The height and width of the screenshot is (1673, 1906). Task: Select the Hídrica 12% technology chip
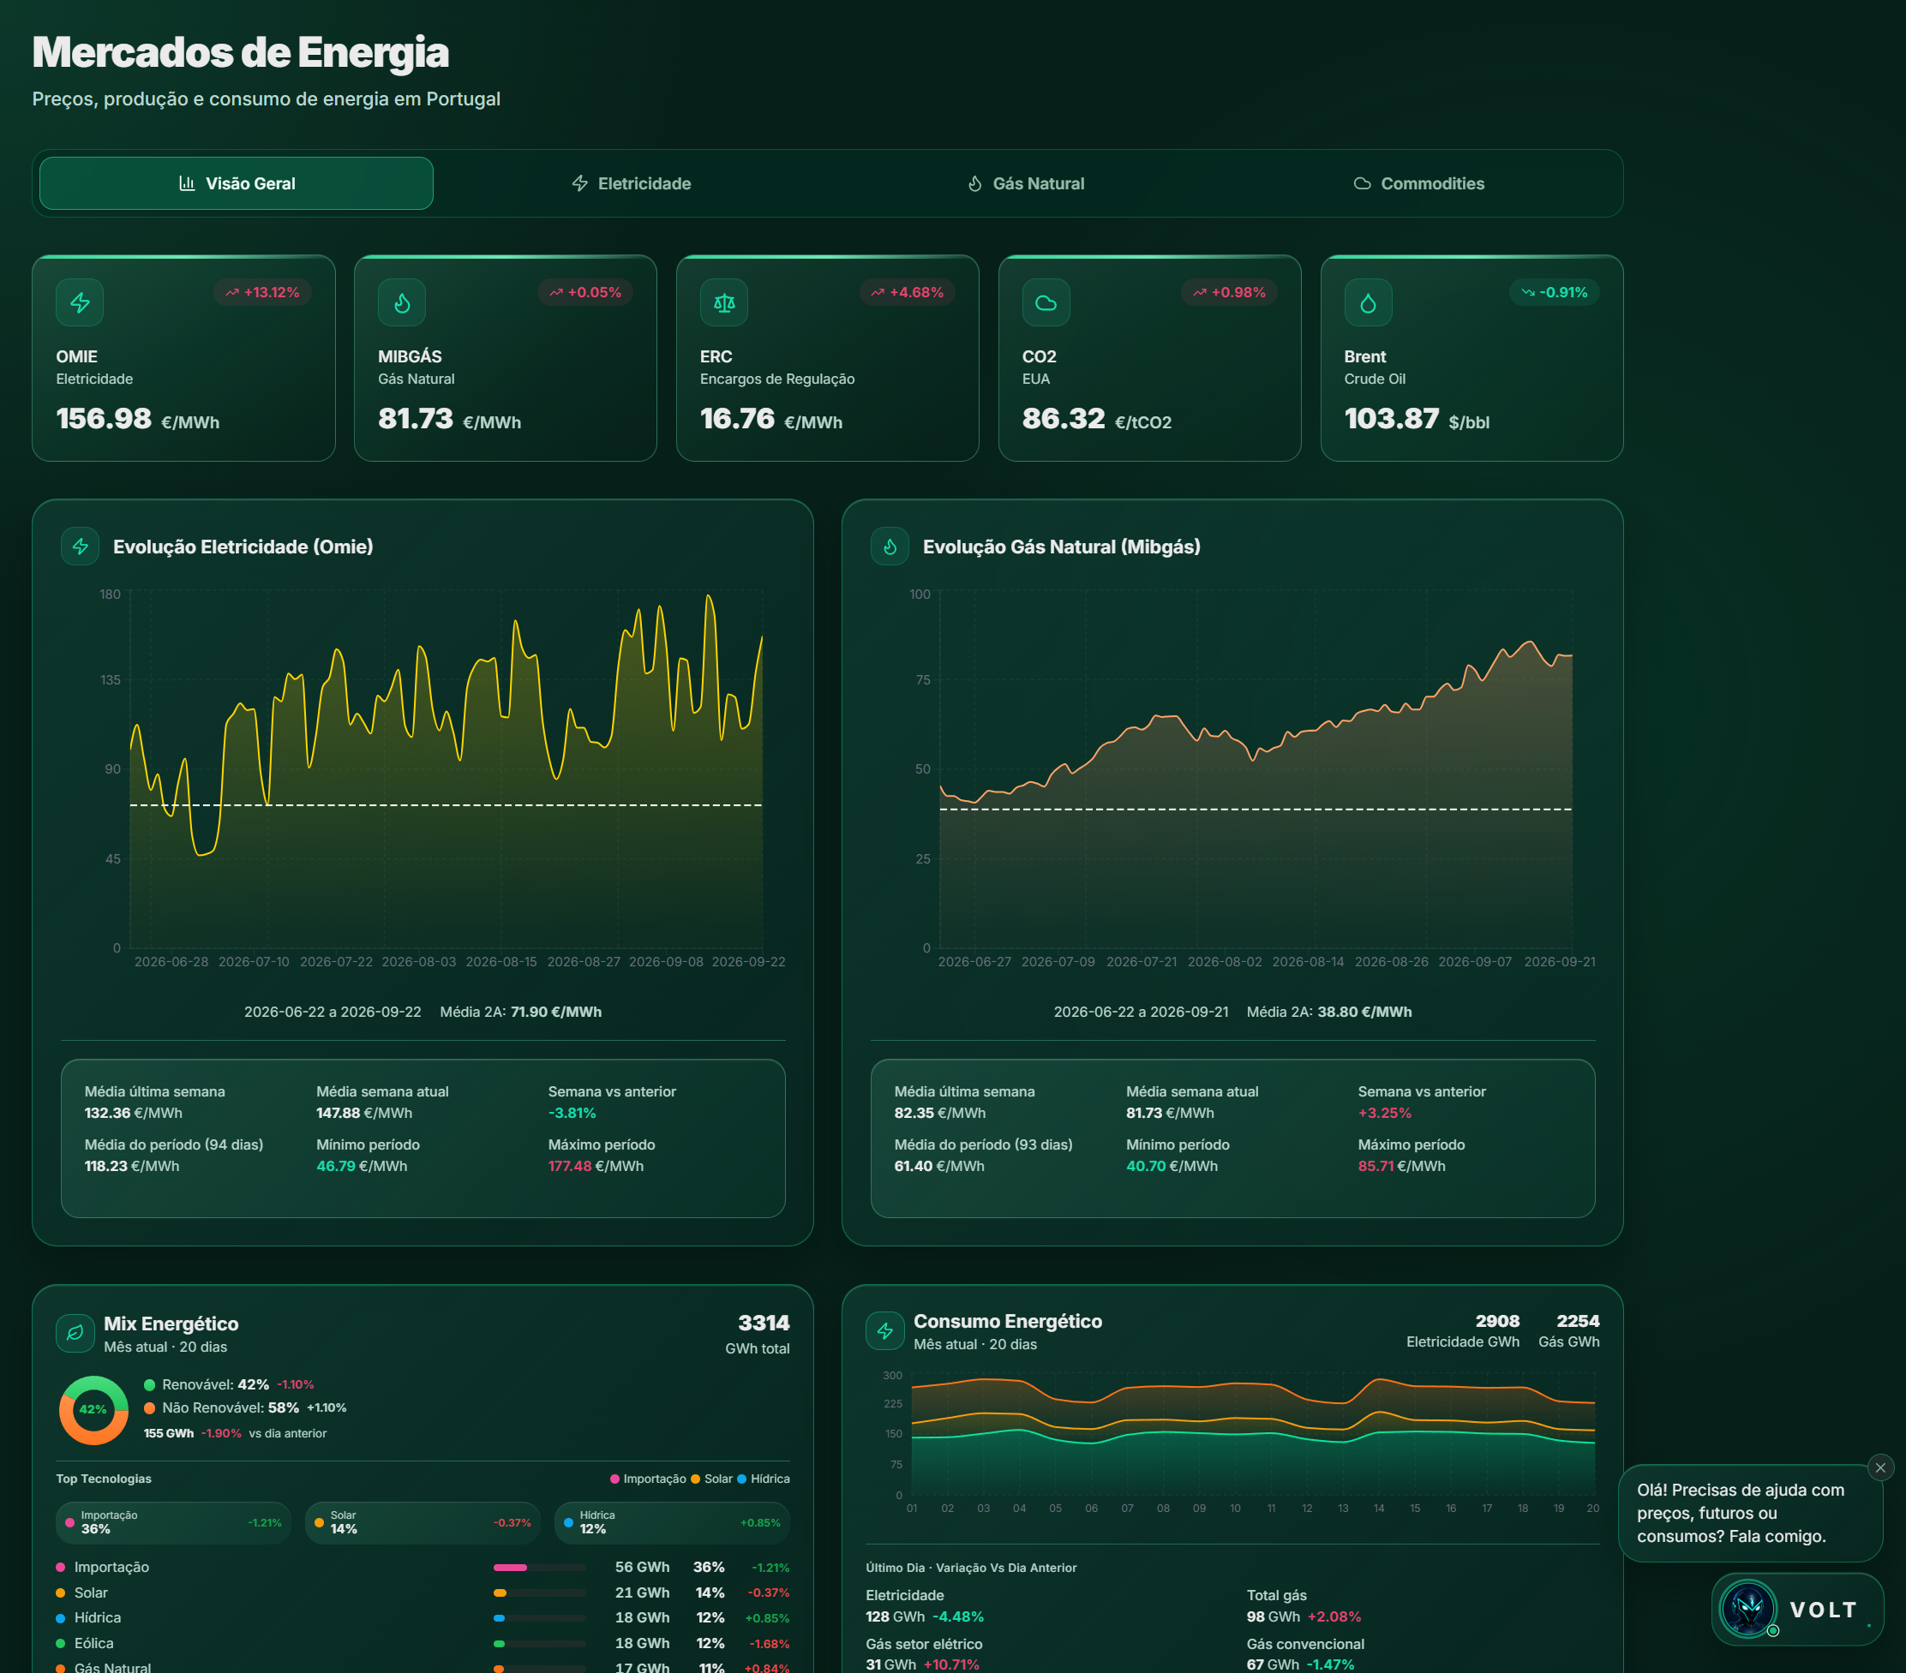672,1523
